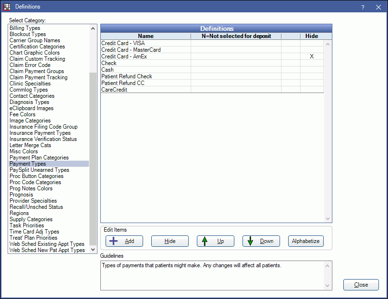Pick Time Card Adj Types category

(x=49, y=232)
